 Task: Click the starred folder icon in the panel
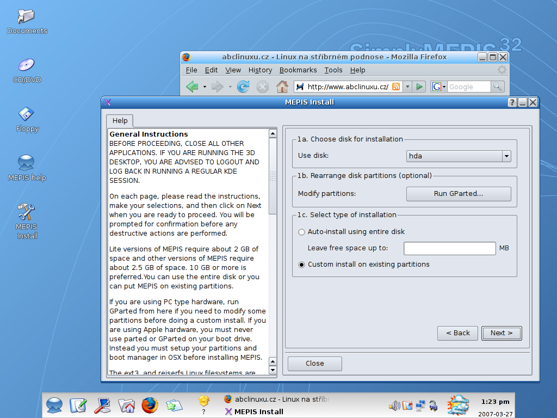[174, 405]
